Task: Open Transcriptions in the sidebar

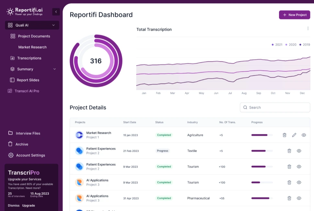Action: pyautogui.click(x=29, y=58)
